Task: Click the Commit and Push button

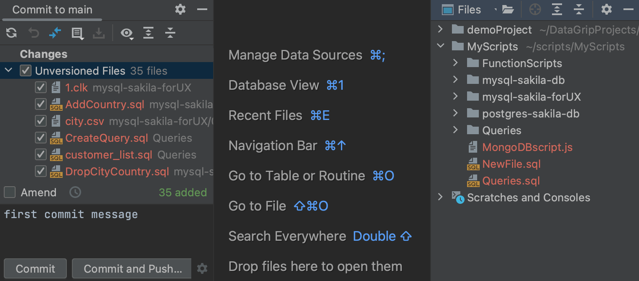Action: click(x=132, y=269)
